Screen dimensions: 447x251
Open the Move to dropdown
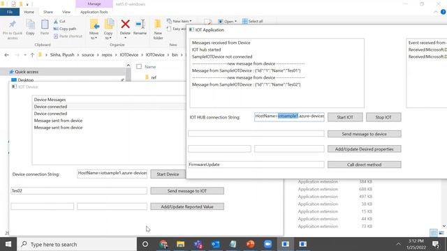[94, 29]
